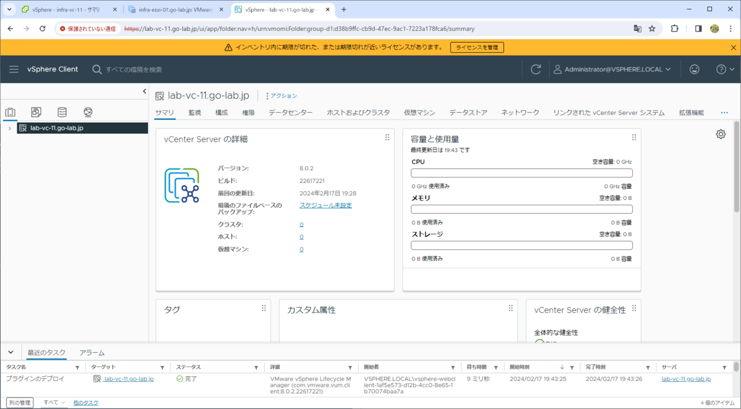This screenshot has width=741, height=409.
Task: Open the データセンター tab
Action: coord(290,112)
